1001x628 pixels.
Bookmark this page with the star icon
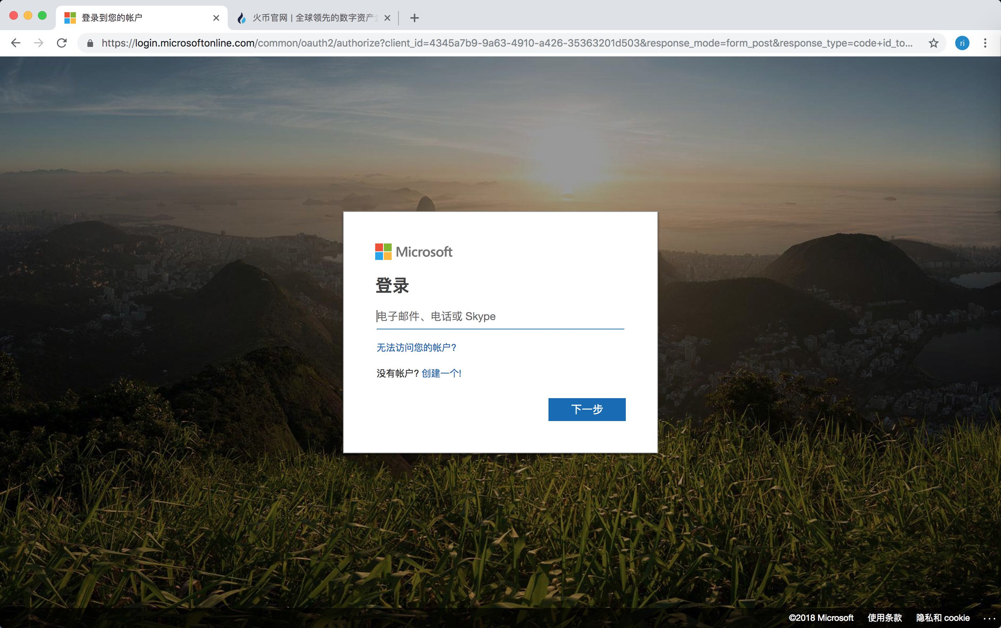933,43
